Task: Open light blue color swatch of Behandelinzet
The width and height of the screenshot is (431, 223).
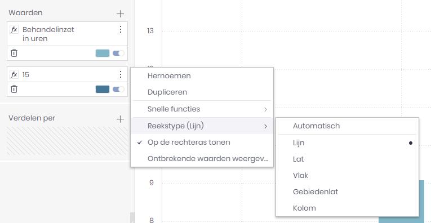Action: (x=103, y=53)
